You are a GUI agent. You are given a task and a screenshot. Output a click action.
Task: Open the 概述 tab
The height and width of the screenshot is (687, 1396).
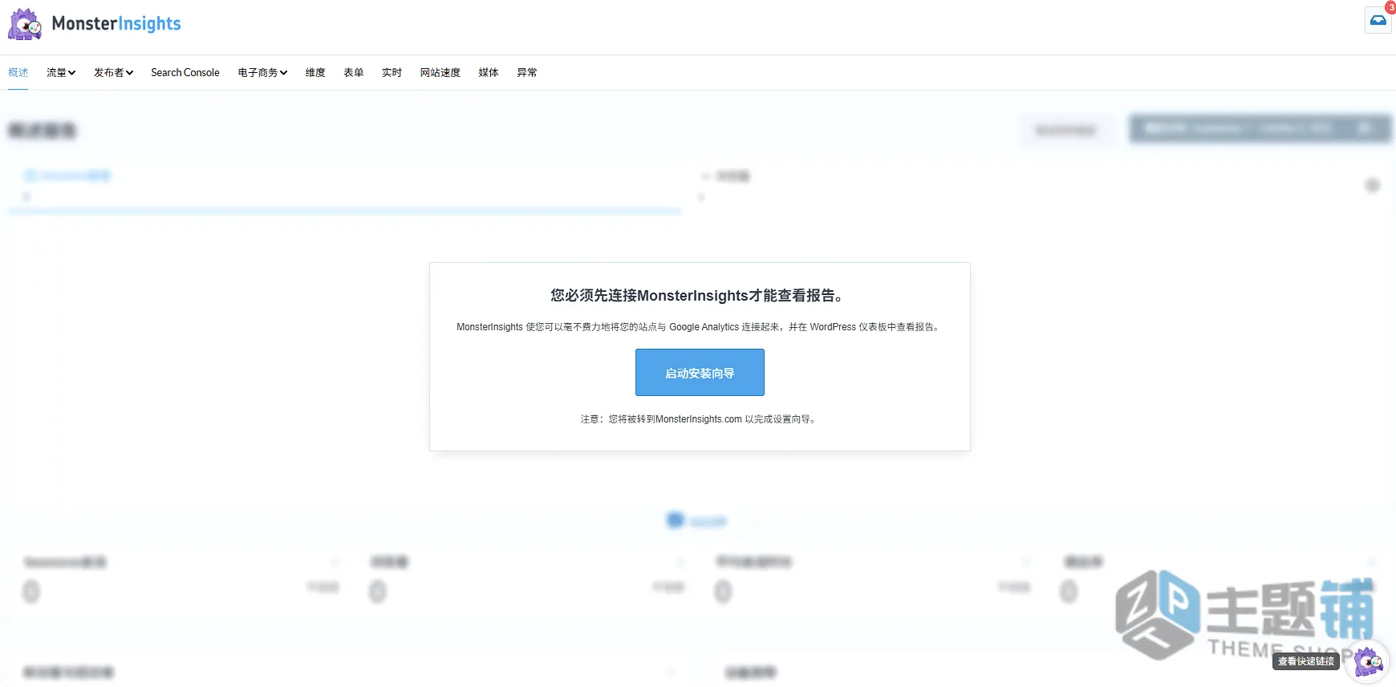[x=18, y=72]
